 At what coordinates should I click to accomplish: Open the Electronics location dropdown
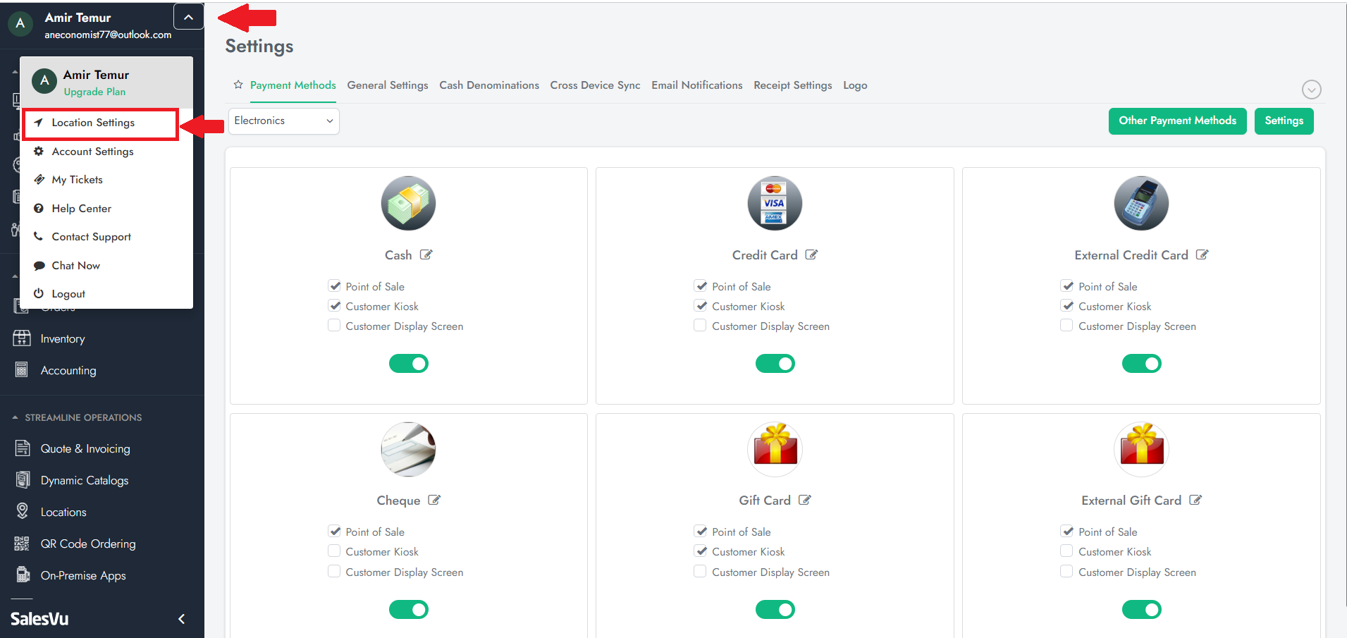[x=283, y=121]
